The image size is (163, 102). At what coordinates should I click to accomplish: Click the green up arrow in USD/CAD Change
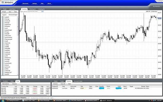point(37,92)
